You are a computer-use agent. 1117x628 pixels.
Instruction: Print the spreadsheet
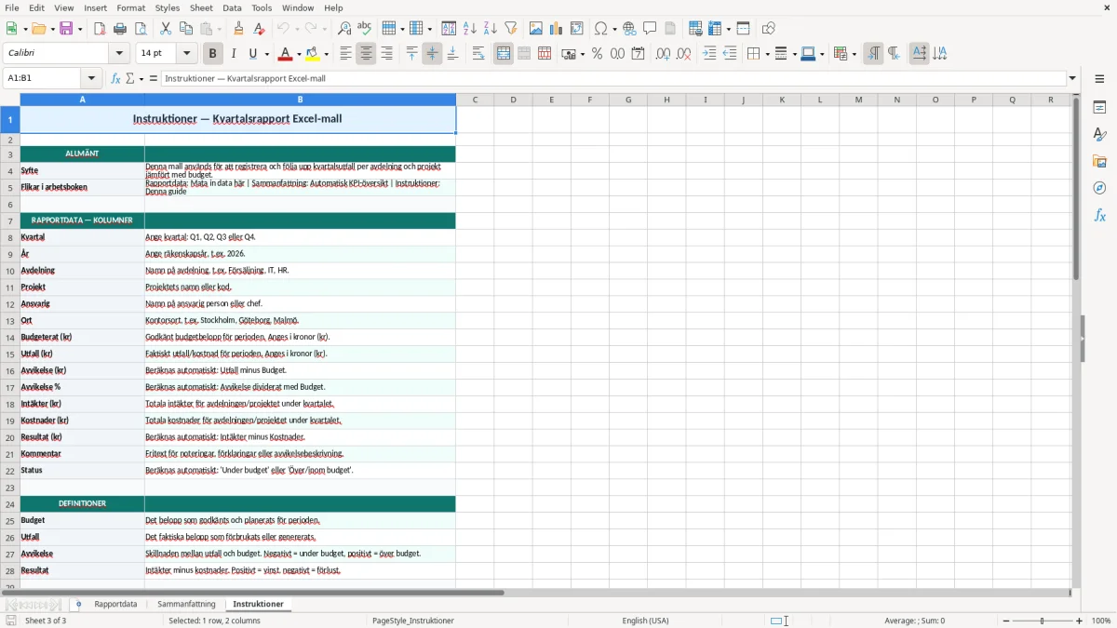pyautogui.click(x=120, y=29)
